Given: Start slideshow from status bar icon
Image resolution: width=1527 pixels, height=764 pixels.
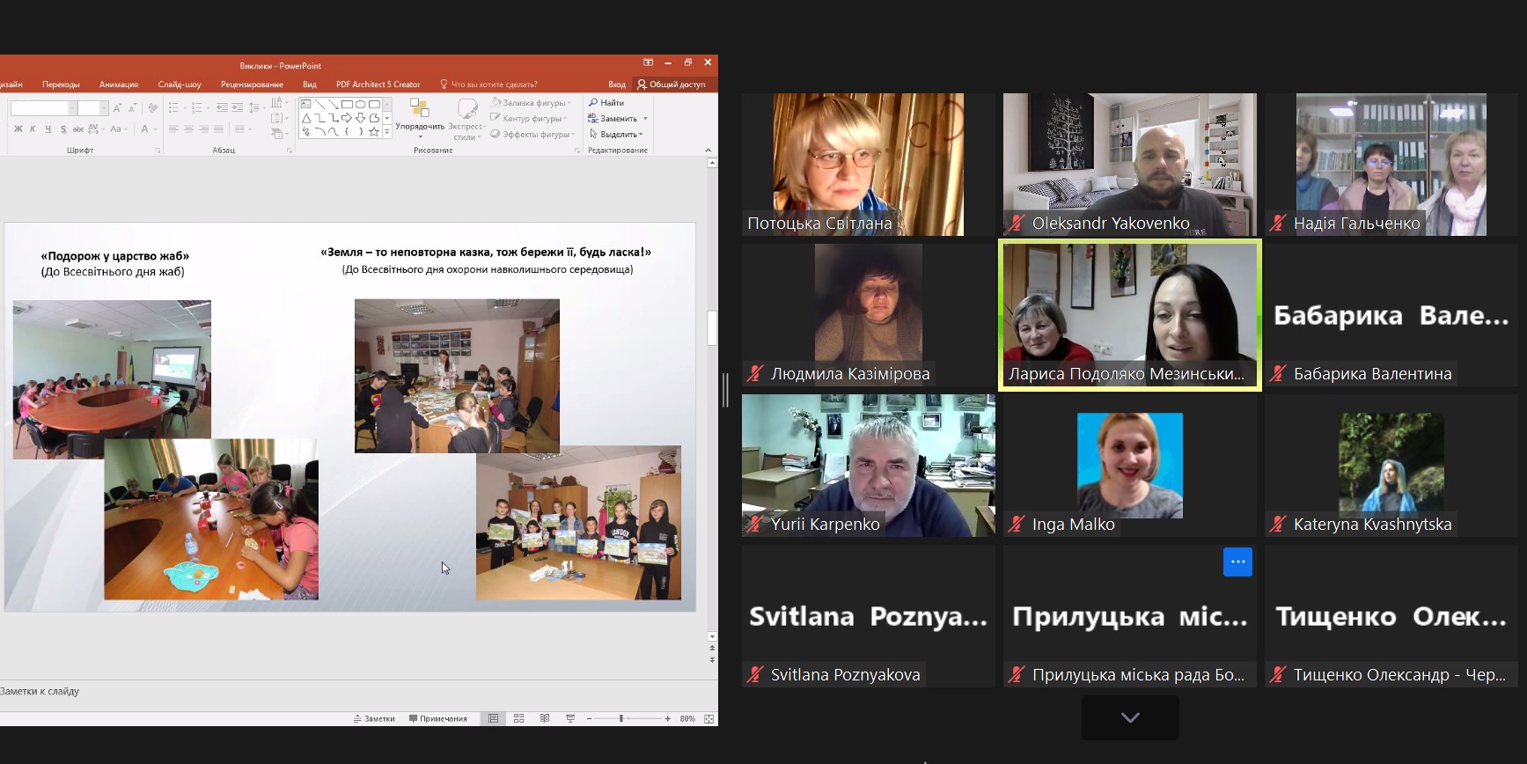Looking at the screenshot, I should click(570, 718).
